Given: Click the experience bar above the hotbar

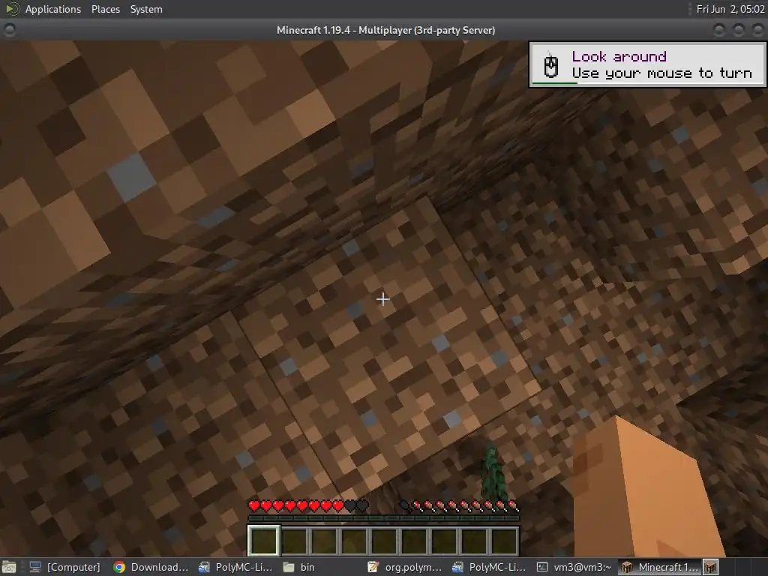Looking at the screenshot, I should click(x=383, y=518).
